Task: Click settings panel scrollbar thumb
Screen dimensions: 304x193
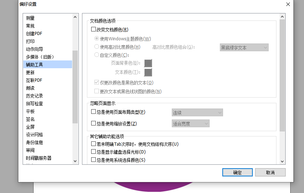Action: [x=282, y=75]
